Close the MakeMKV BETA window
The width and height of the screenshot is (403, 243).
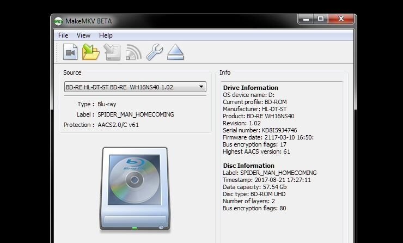tap(341, 19)
